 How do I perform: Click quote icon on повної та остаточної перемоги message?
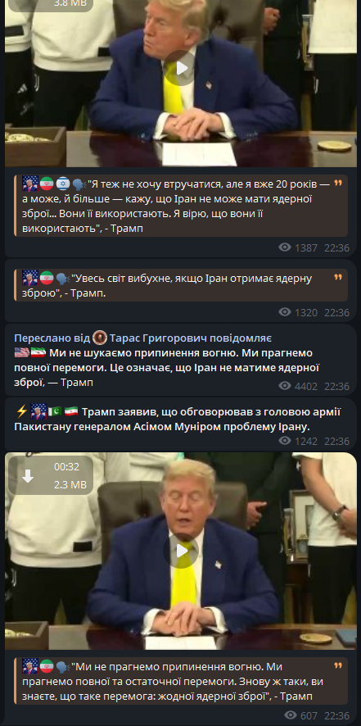338,666
